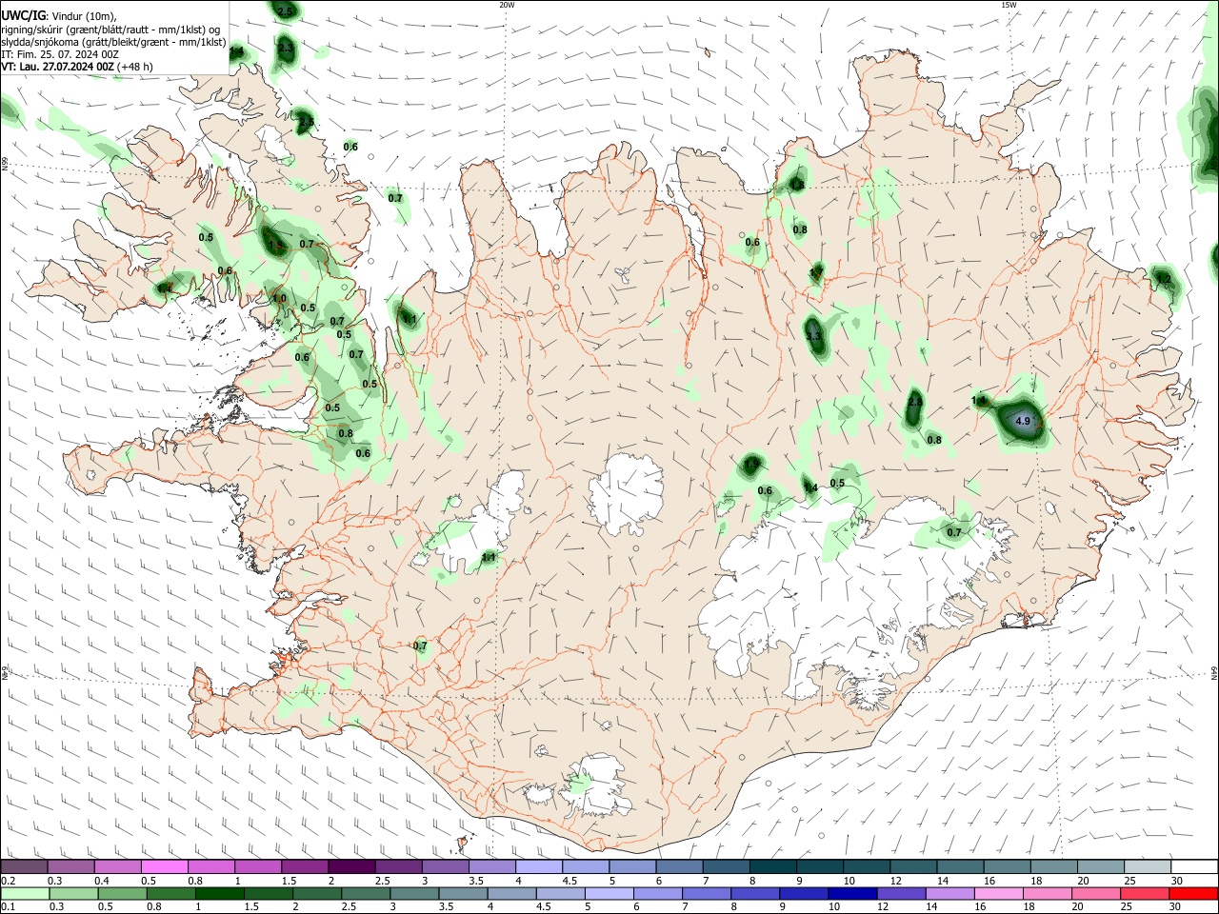Click the 1.0 precipitation value label

(x=279, y=298)
